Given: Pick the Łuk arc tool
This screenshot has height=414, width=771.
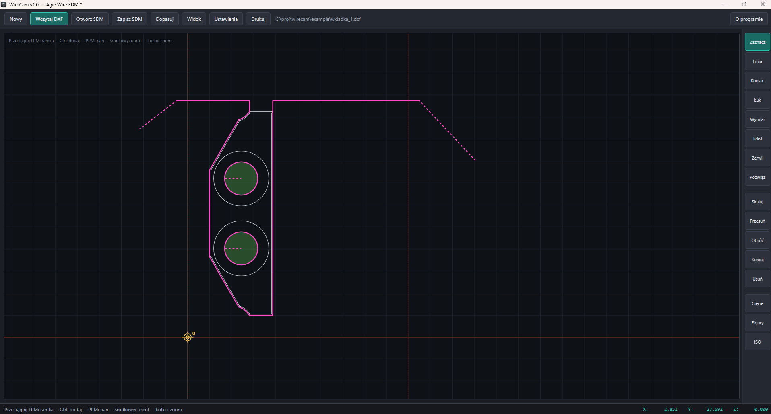Looking at the screenshot, I should (x=757, y=100).
